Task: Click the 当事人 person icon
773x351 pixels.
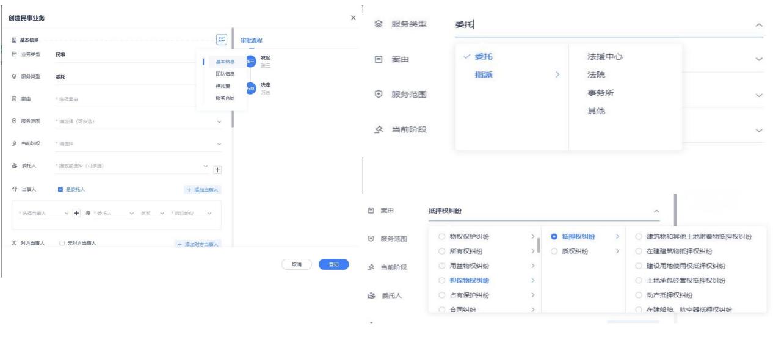Action: pos(15,190)
